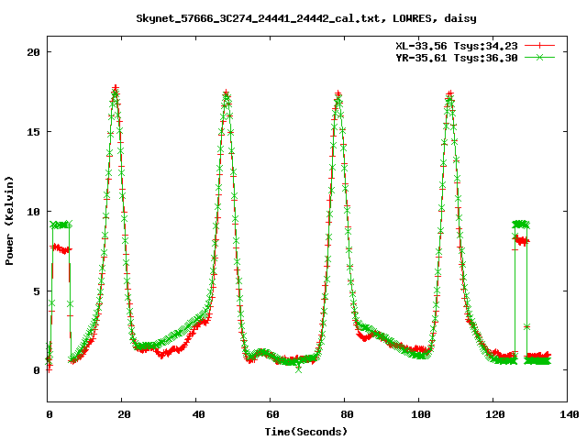Click the Time(Seconds) x-axis label

tap(305, 431)
